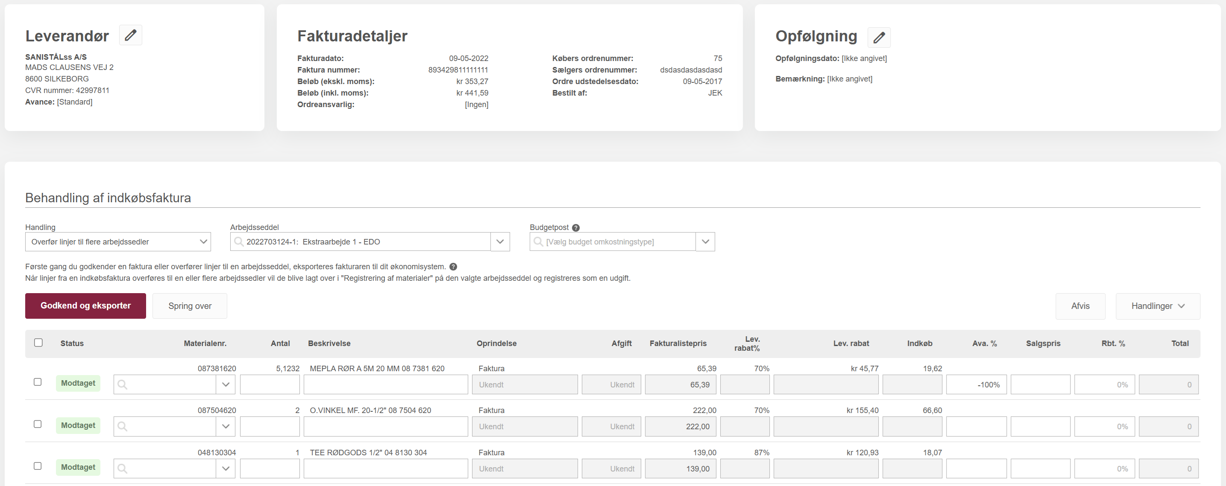Image resolution: width=1226 pixels, height=486 pixels.
Task: Click the Fakturalistepris column header
Action: [678, 343]
